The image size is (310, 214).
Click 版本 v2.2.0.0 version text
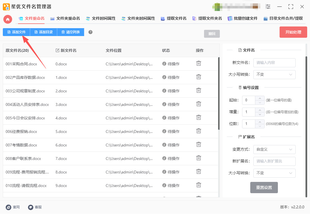(292, 207)
